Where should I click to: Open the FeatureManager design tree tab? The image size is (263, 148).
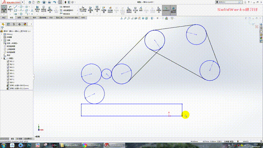click(3, 24)
